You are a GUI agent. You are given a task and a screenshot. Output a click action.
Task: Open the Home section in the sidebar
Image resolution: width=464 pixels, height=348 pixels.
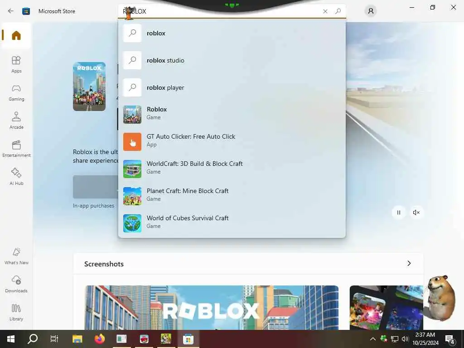click(x=16, y=35)
